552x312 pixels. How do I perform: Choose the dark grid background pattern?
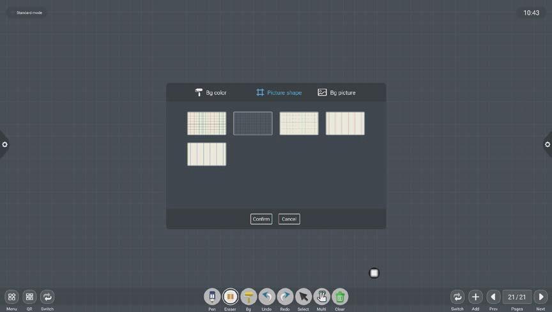(x=253, y=123)
